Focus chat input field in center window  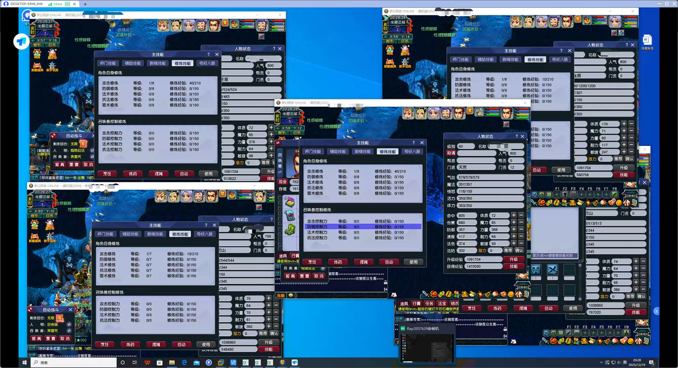point(342,296)
